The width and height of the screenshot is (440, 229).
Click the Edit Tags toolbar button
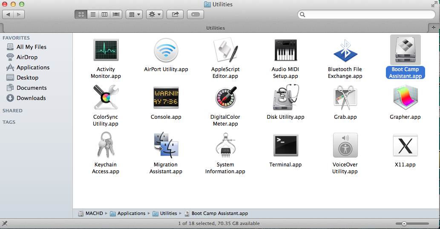[x=196, y=14]
